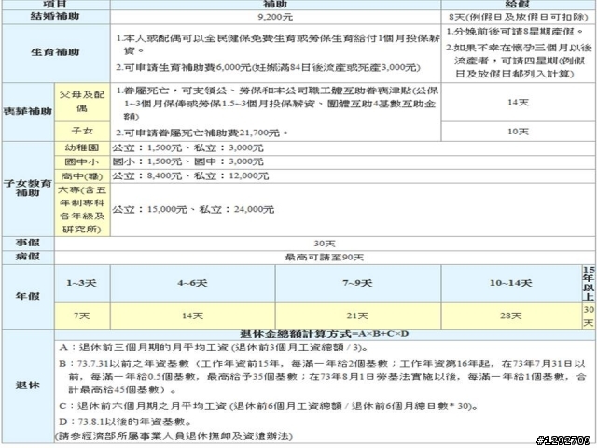This screenshot has width=597, height=448.
Task: Click the 幼稚園 category cell
Action: [x=82, y=147]
